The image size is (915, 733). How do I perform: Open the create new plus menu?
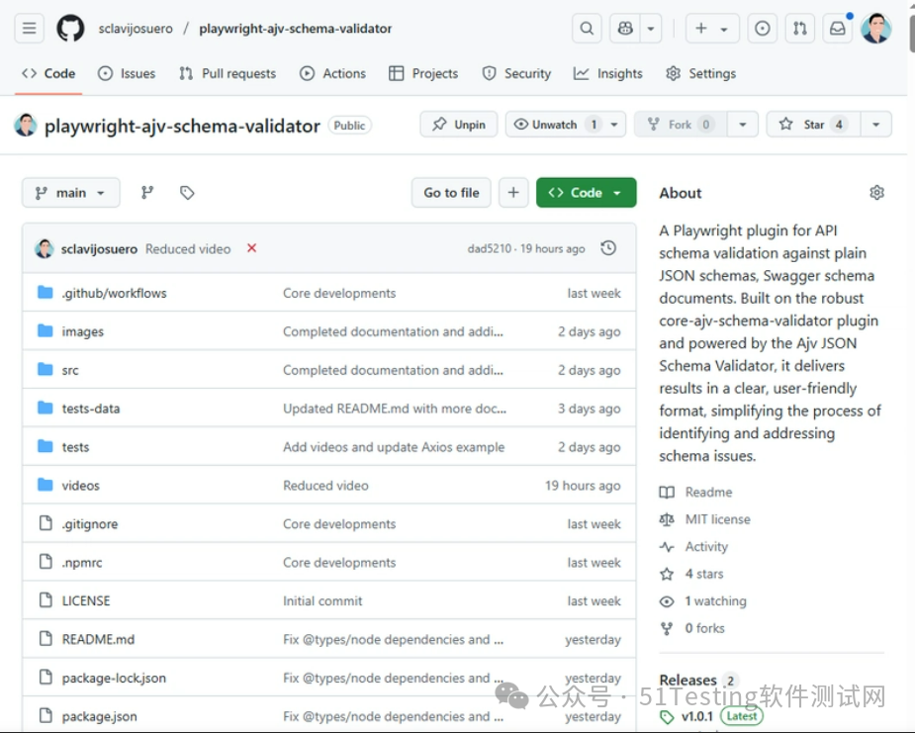(x=712, y=28)
